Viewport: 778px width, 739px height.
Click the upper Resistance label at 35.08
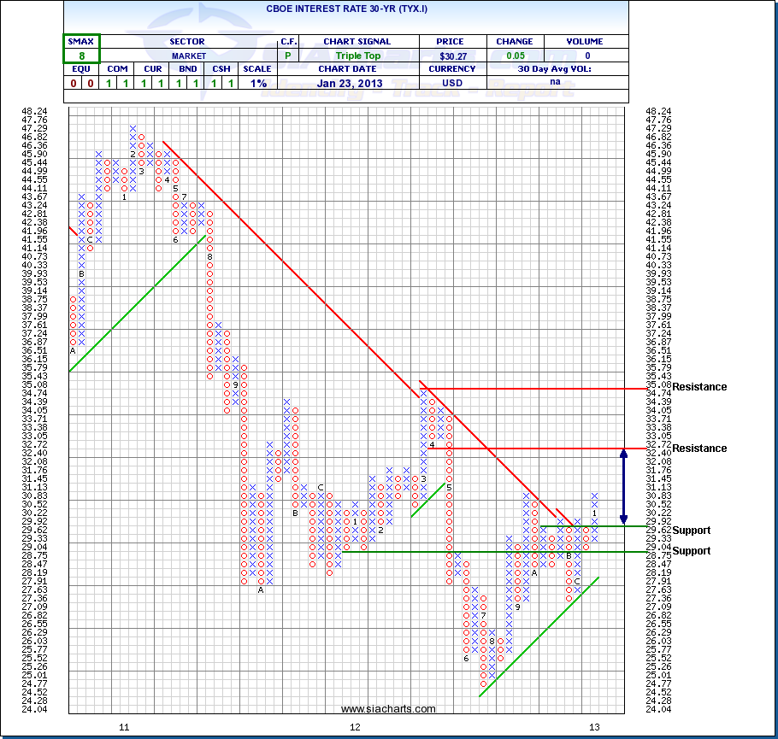(699, 387)
